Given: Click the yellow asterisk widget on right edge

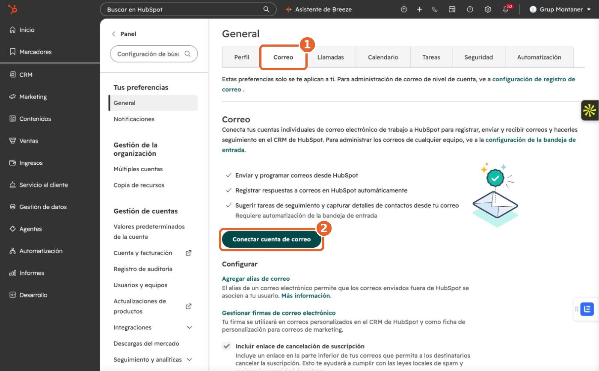Looking at the screenshot, I should pos(590,110).
